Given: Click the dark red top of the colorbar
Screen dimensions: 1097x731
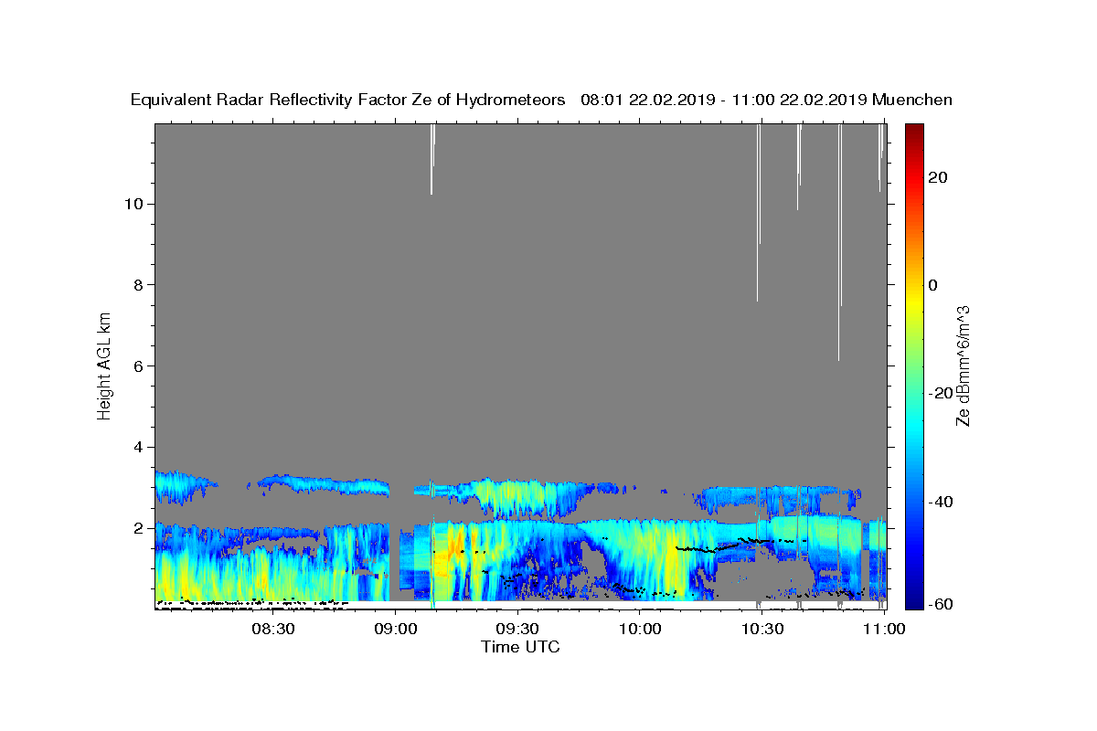Looking at the screenshot, I should [x=914, y=130].
